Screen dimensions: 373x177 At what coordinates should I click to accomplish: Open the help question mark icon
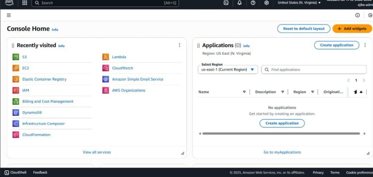point(253,3)
